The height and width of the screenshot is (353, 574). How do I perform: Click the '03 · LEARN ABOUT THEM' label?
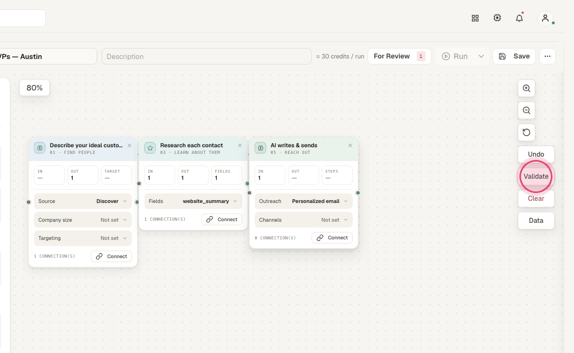[190, 153]
